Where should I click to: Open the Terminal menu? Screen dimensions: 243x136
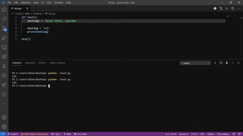pyautogui.click(x=58, y=3)
